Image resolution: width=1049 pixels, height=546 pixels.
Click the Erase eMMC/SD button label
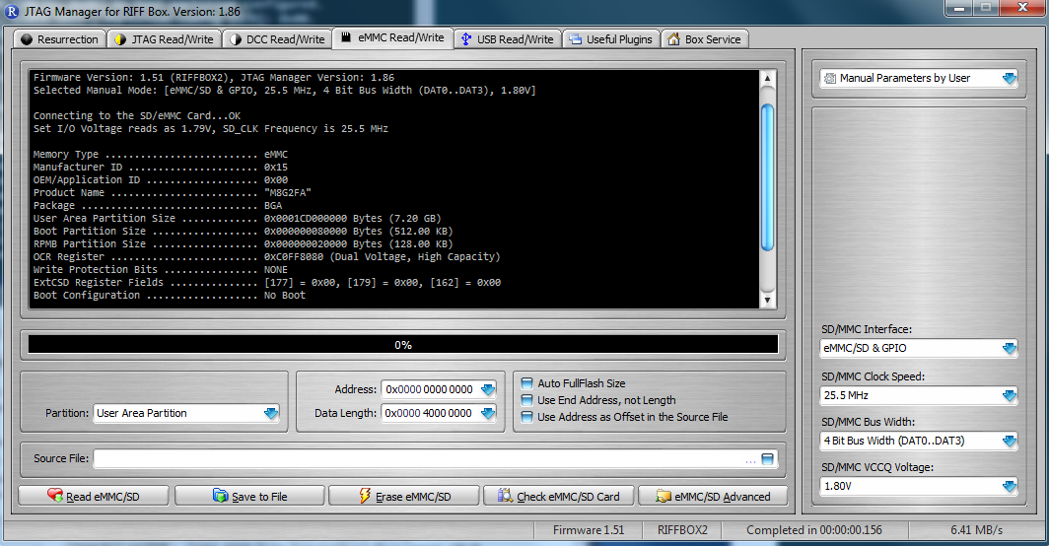413,497
